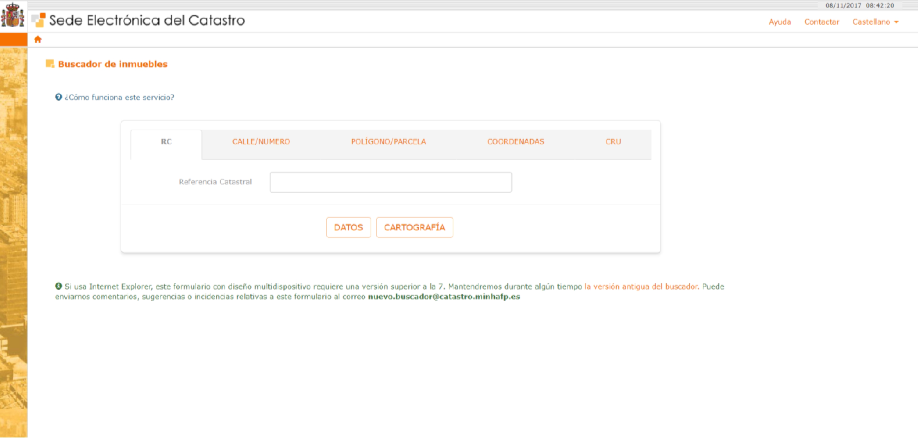Click the Buscador de inmuebles heading text
The width and height of the screenshot is (918, 438).
coord(113,64)
